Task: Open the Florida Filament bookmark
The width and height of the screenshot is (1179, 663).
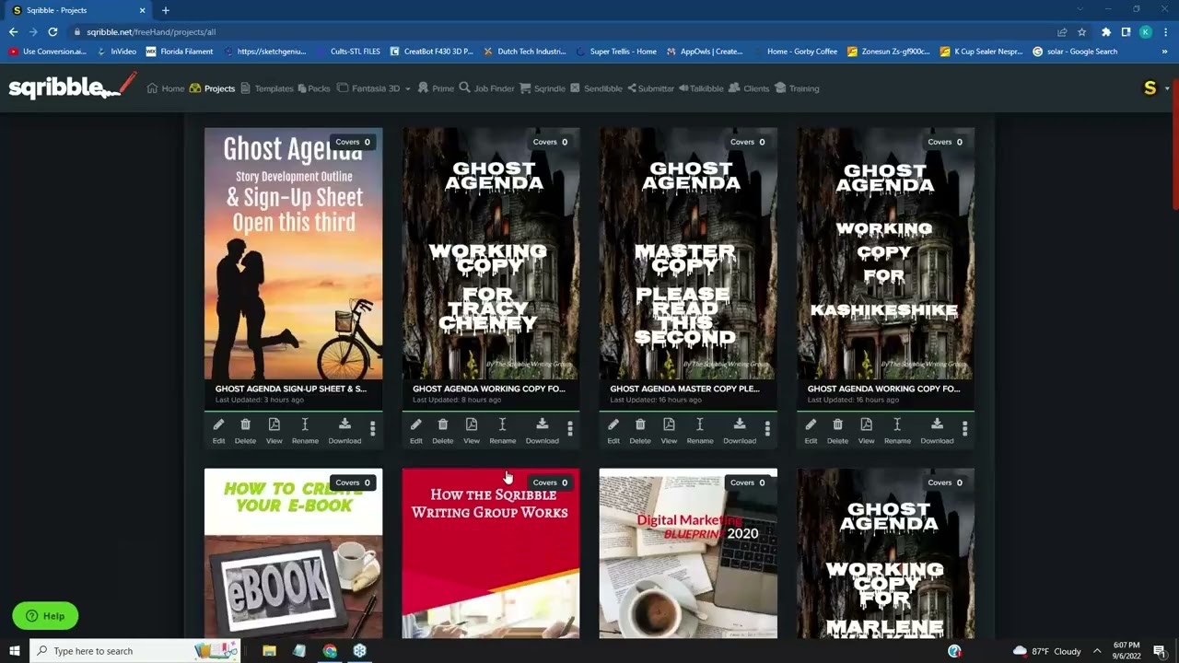Action: (180, 52)
